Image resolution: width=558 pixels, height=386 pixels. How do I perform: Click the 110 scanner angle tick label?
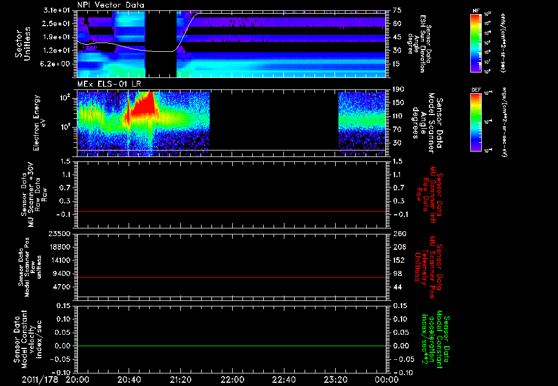coord(398,116)
